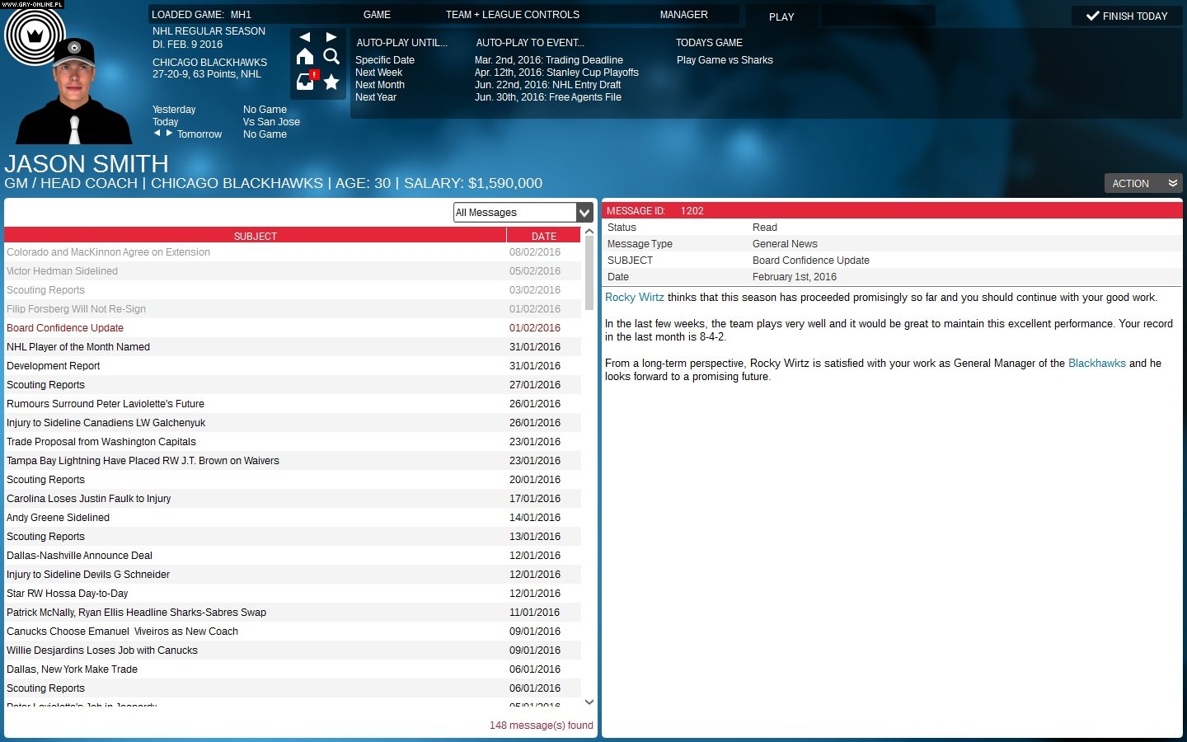The image size is (1187, 742).
Task: Click the home icon in navigation panel
Action: point(305,56)
